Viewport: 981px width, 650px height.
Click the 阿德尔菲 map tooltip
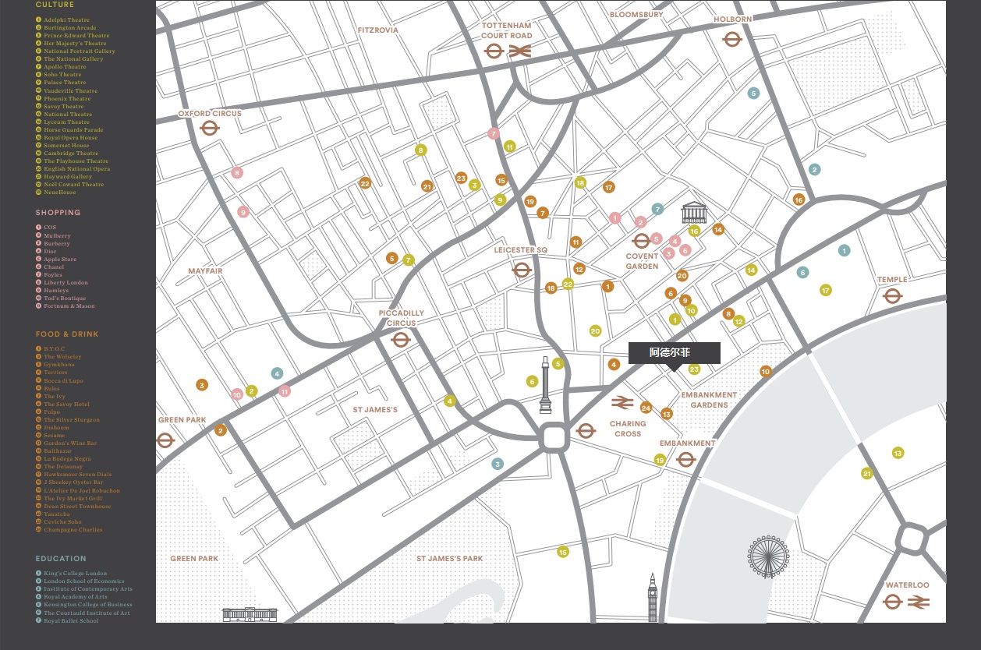pyautogui.click(x=675, y=353)
